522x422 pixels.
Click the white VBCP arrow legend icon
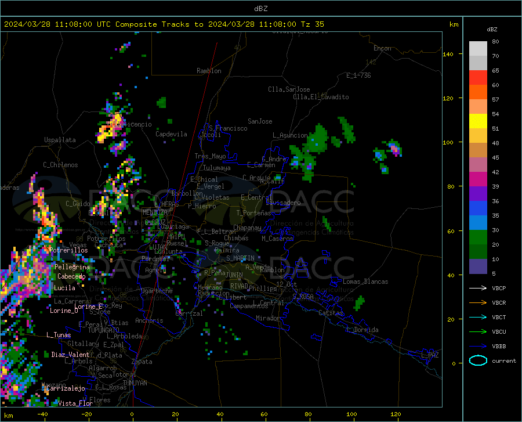click(x=478, y=288)
